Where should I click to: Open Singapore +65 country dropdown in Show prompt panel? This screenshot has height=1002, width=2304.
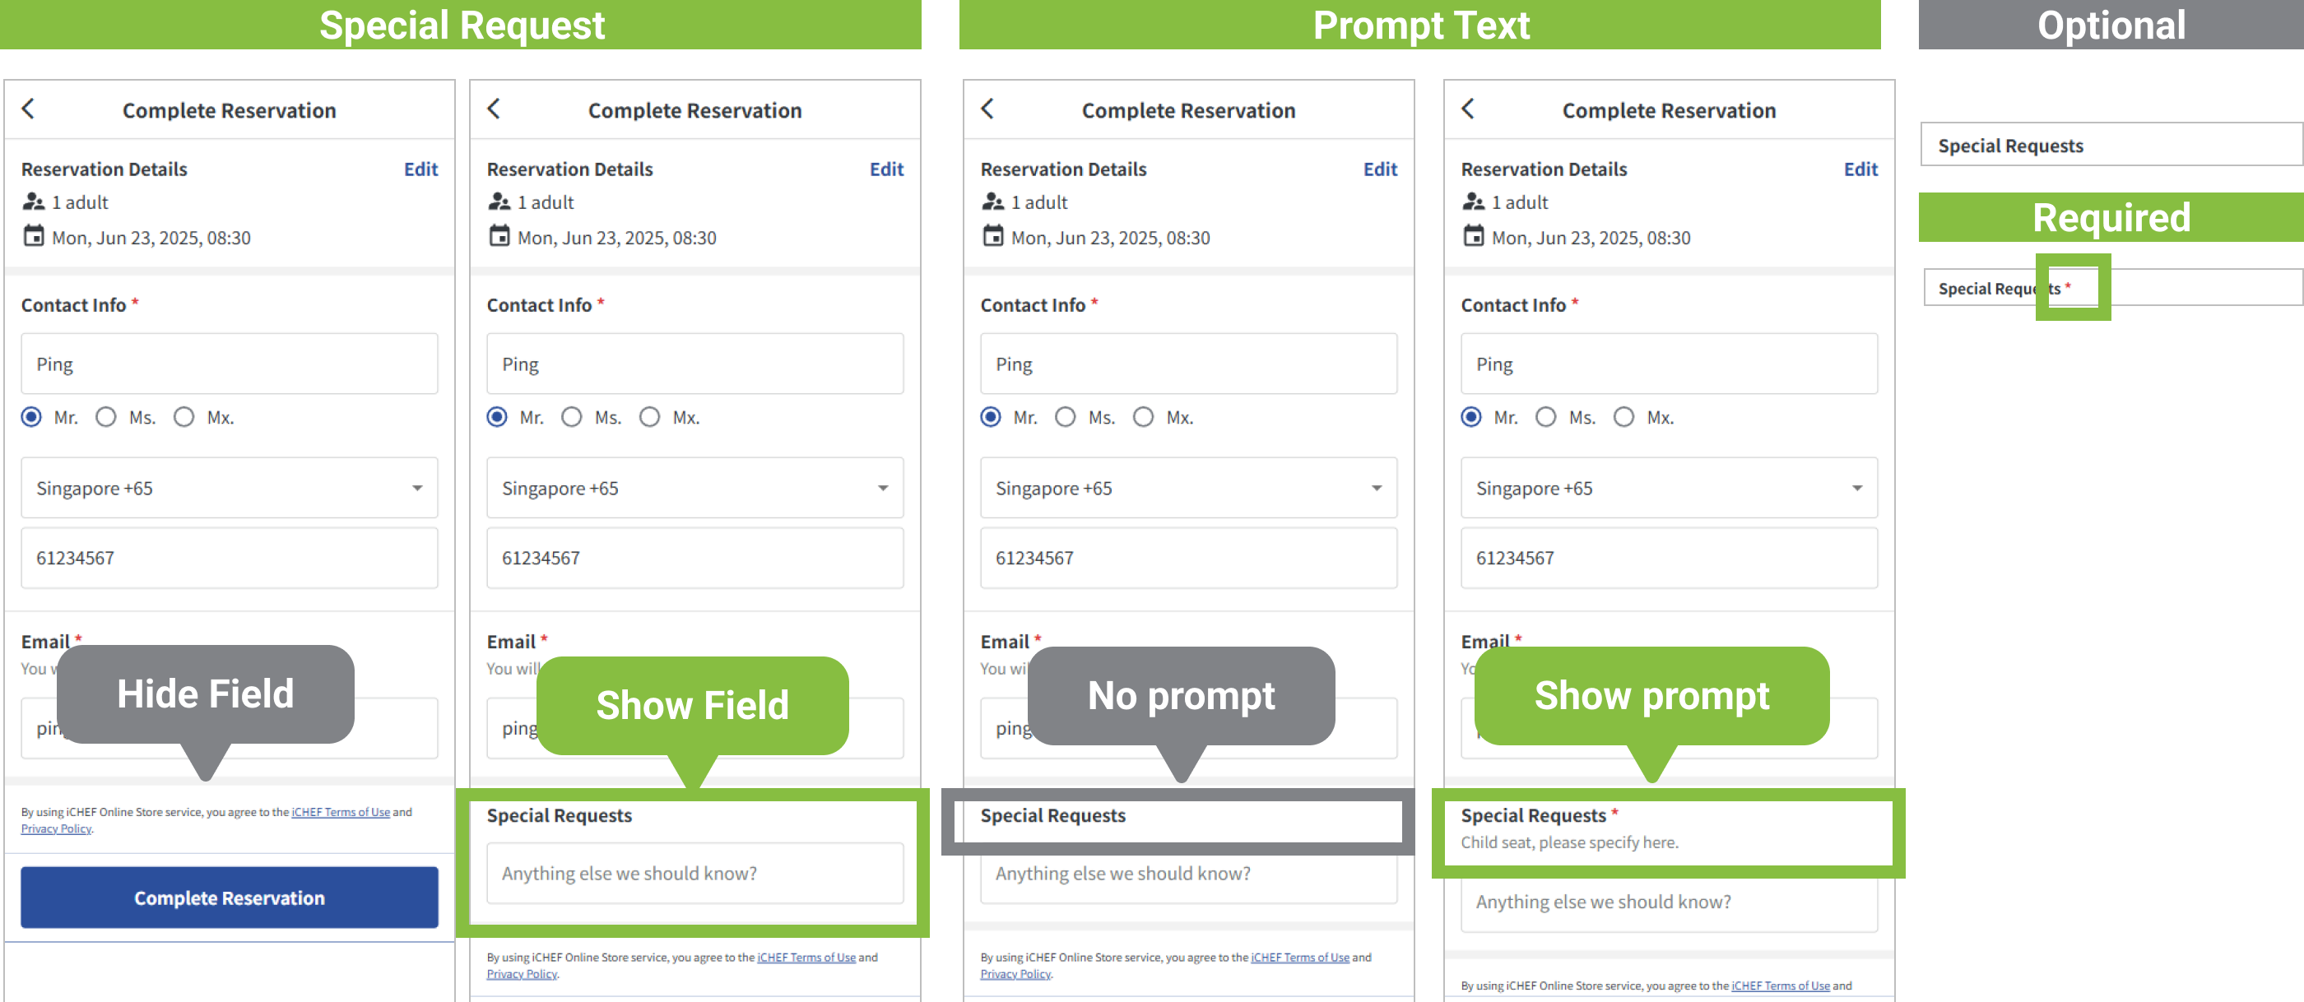pos(1668,488)
